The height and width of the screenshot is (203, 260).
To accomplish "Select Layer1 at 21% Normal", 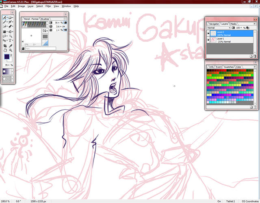I will tap(232, 40).
